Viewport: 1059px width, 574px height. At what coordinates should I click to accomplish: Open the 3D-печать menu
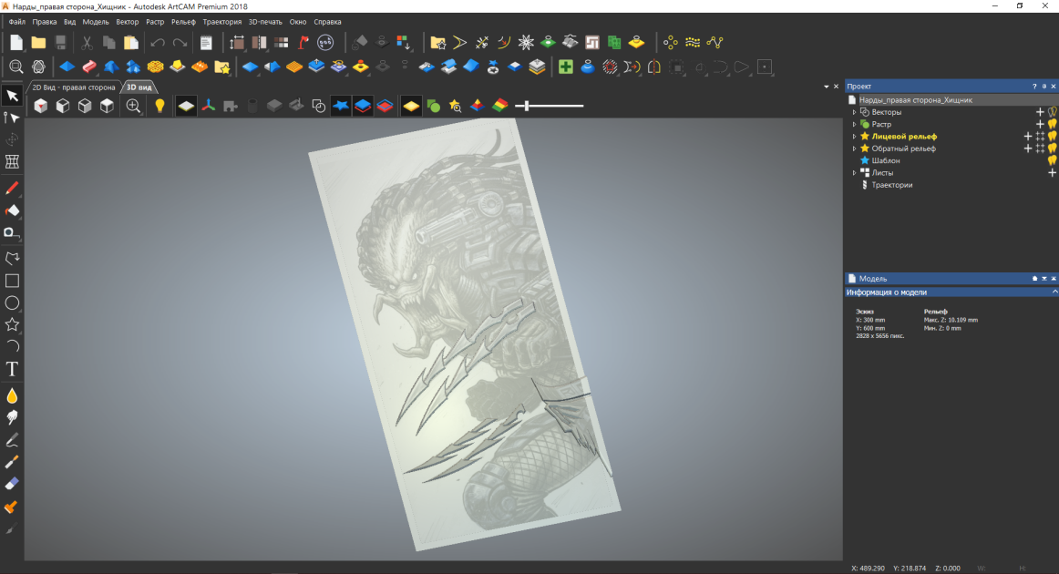(x=264, y=22)
